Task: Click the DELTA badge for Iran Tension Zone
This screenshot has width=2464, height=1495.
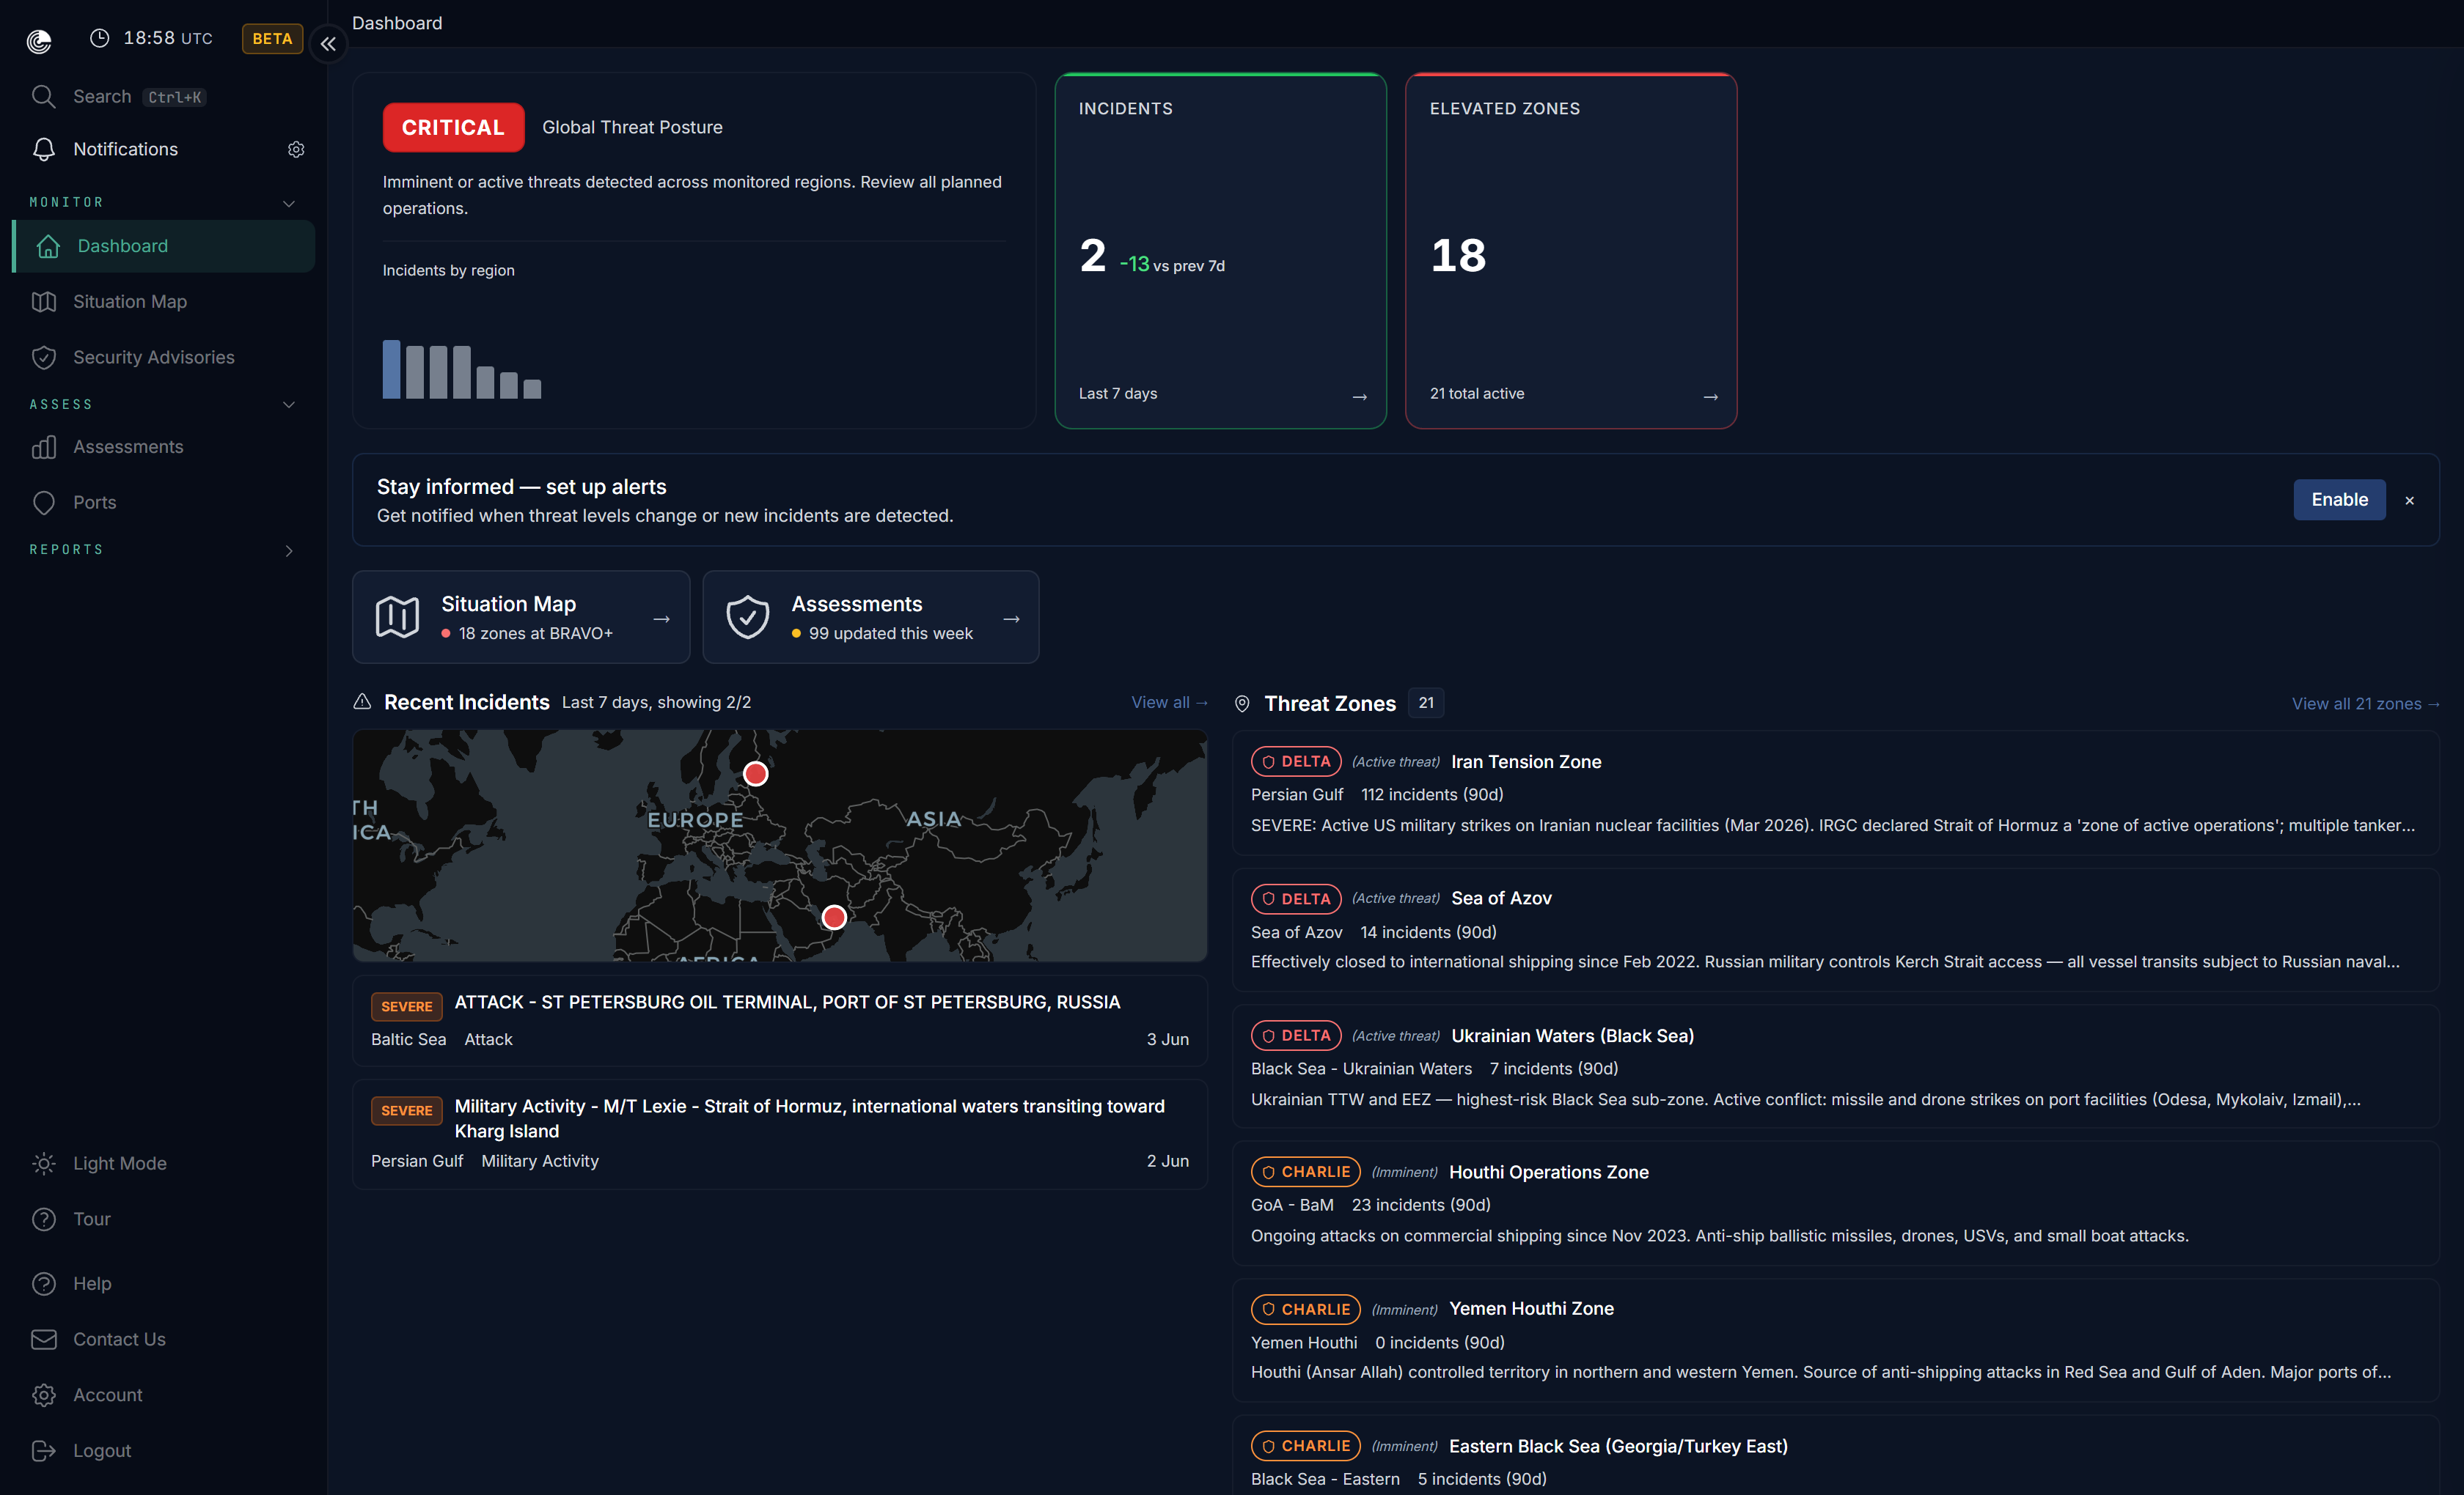Action: 1295,761
